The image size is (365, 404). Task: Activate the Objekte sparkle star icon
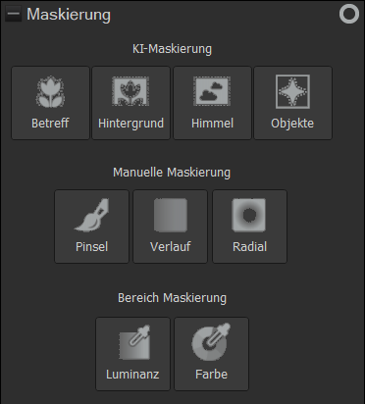click(x=292, y=91)
